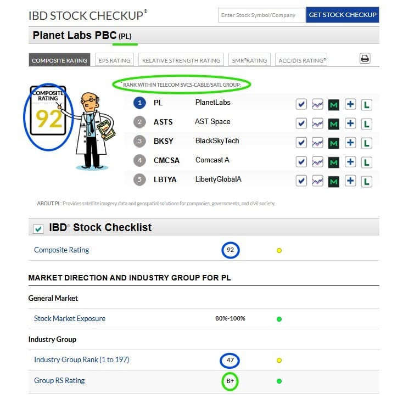Focus the Enter Stock Symbol/Company field
403x399 pixels.
pyautogui.click(x=262, y=15)
